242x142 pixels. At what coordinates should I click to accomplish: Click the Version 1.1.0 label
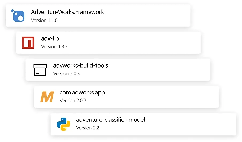coord(44,20)
